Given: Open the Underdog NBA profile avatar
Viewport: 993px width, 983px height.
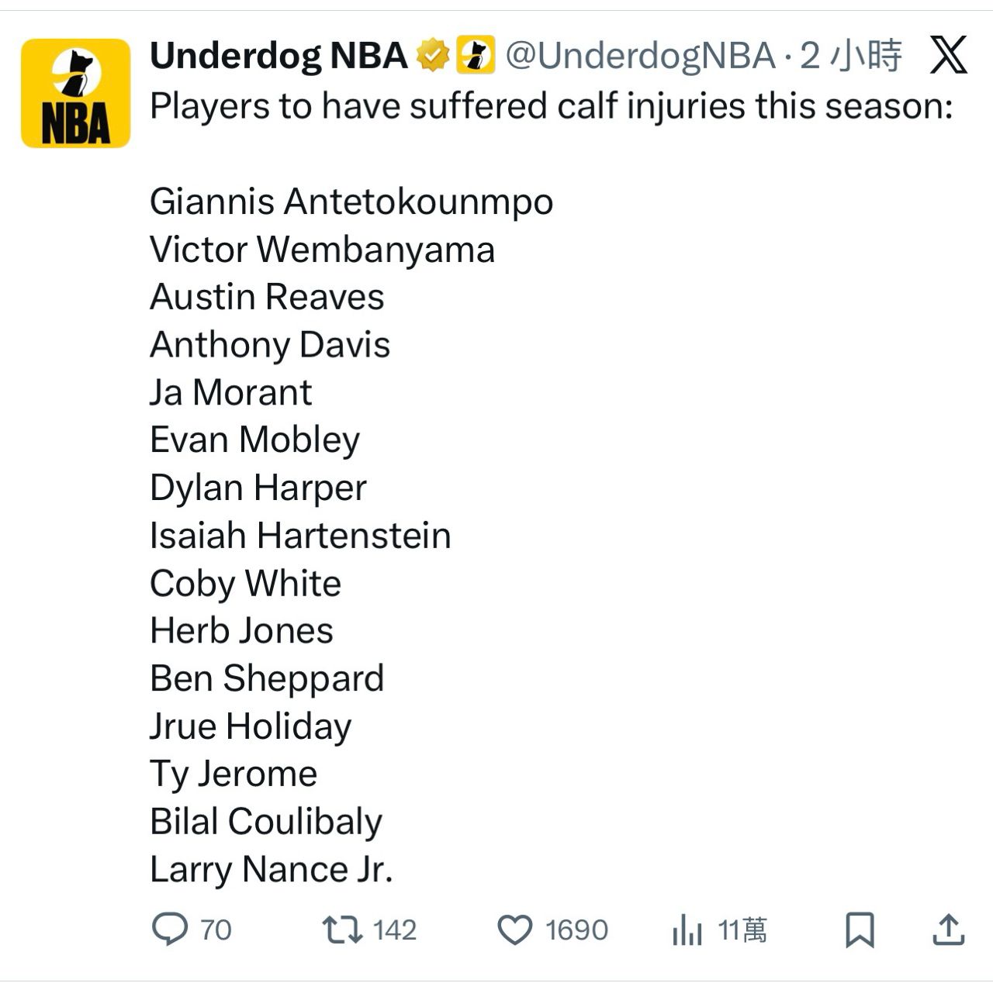Looking at the screenshot, I should coord(75,93).
